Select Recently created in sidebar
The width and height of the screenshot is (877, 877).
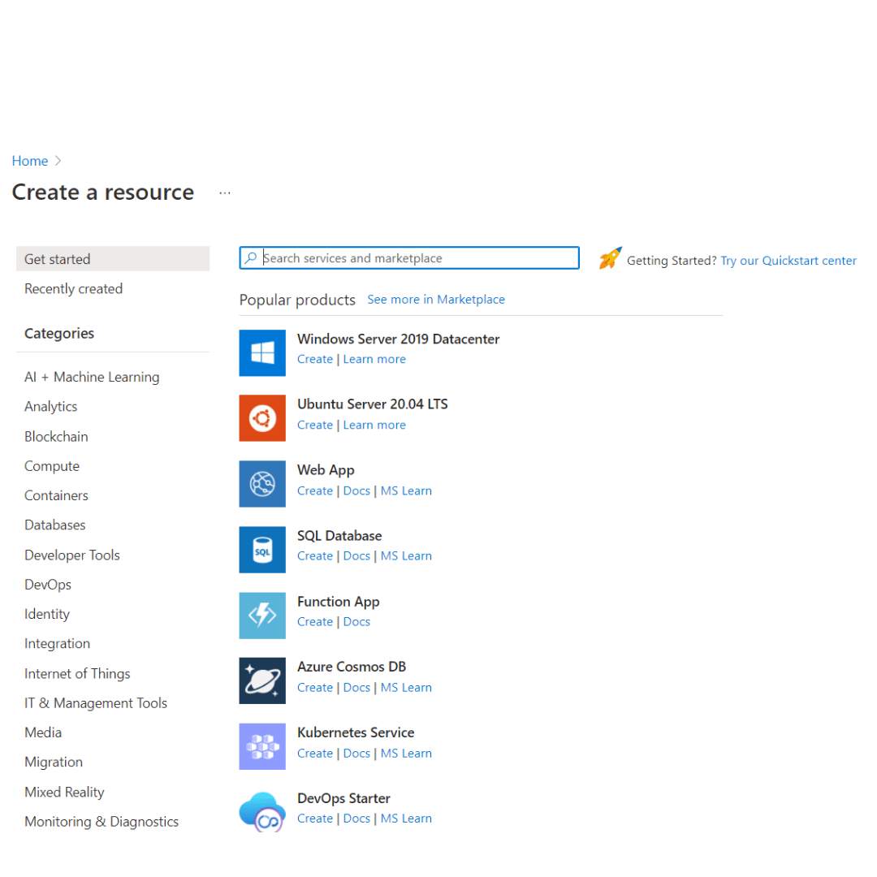click(73, 289)
